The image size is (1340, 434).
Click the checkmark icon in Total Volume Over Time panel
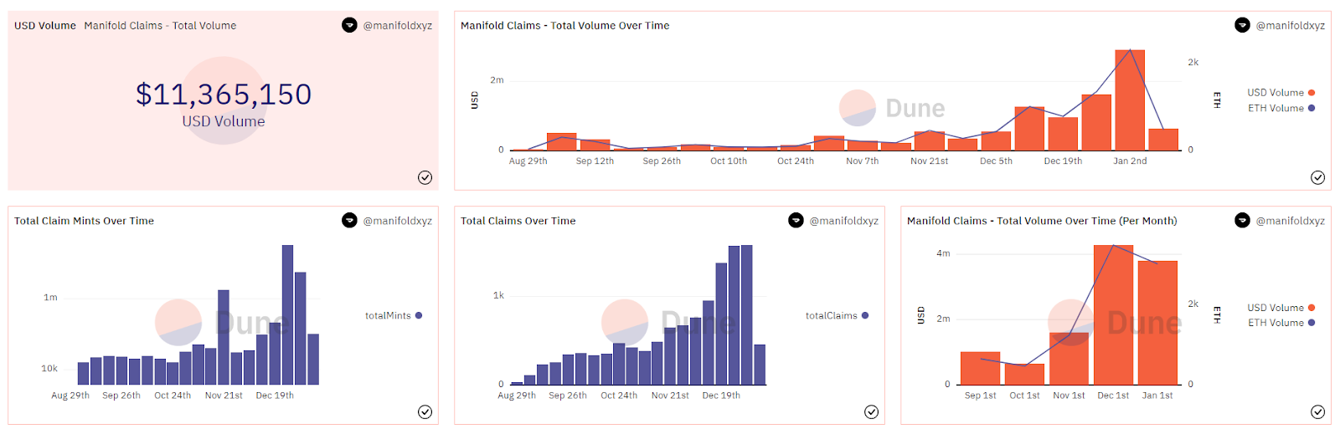[x=1317, y=177]
